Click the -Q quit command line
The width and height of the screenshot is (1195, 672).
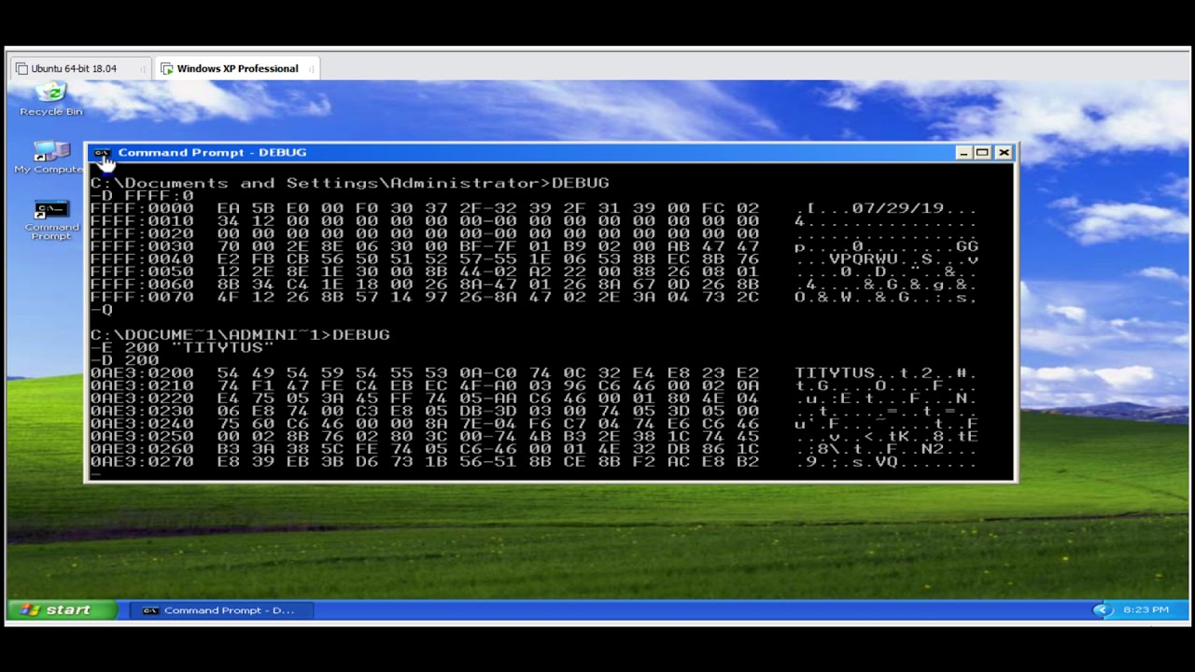click(102, 310)
